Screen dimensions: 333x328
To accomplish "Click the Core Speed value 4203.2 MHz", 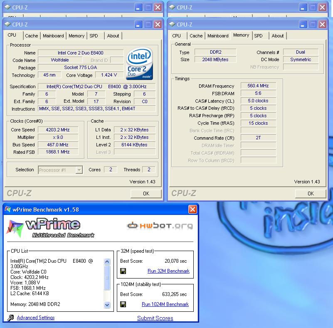I will pyautogui.click(x=58, y=130).
